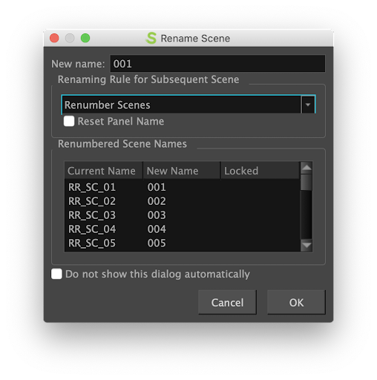The height and width of the screenshot is (380, 377).
Task: Click the Locked column header
Action: pos(260,171)
